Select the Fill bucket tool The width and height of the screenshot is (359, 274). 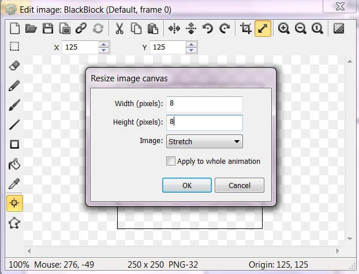point(15,164)
